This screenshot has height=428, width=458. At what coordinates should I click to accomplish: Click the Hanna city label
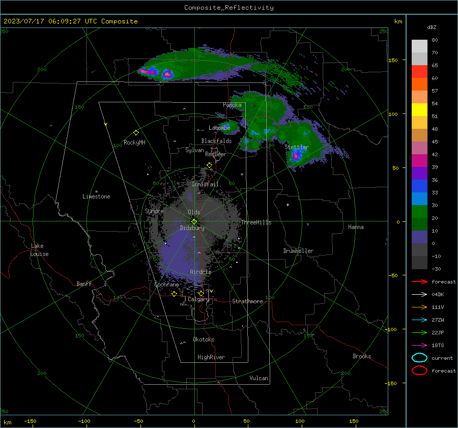[356, 227]
